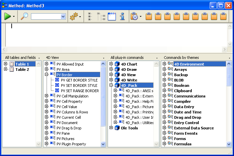Click the calendar-style list view icon
Screen dimensions: 234x156
click(x=112, y=16)
